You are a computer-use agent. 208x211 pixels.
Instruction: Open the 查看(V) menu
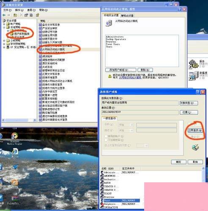pyautogui.click(x=31, y=10)
